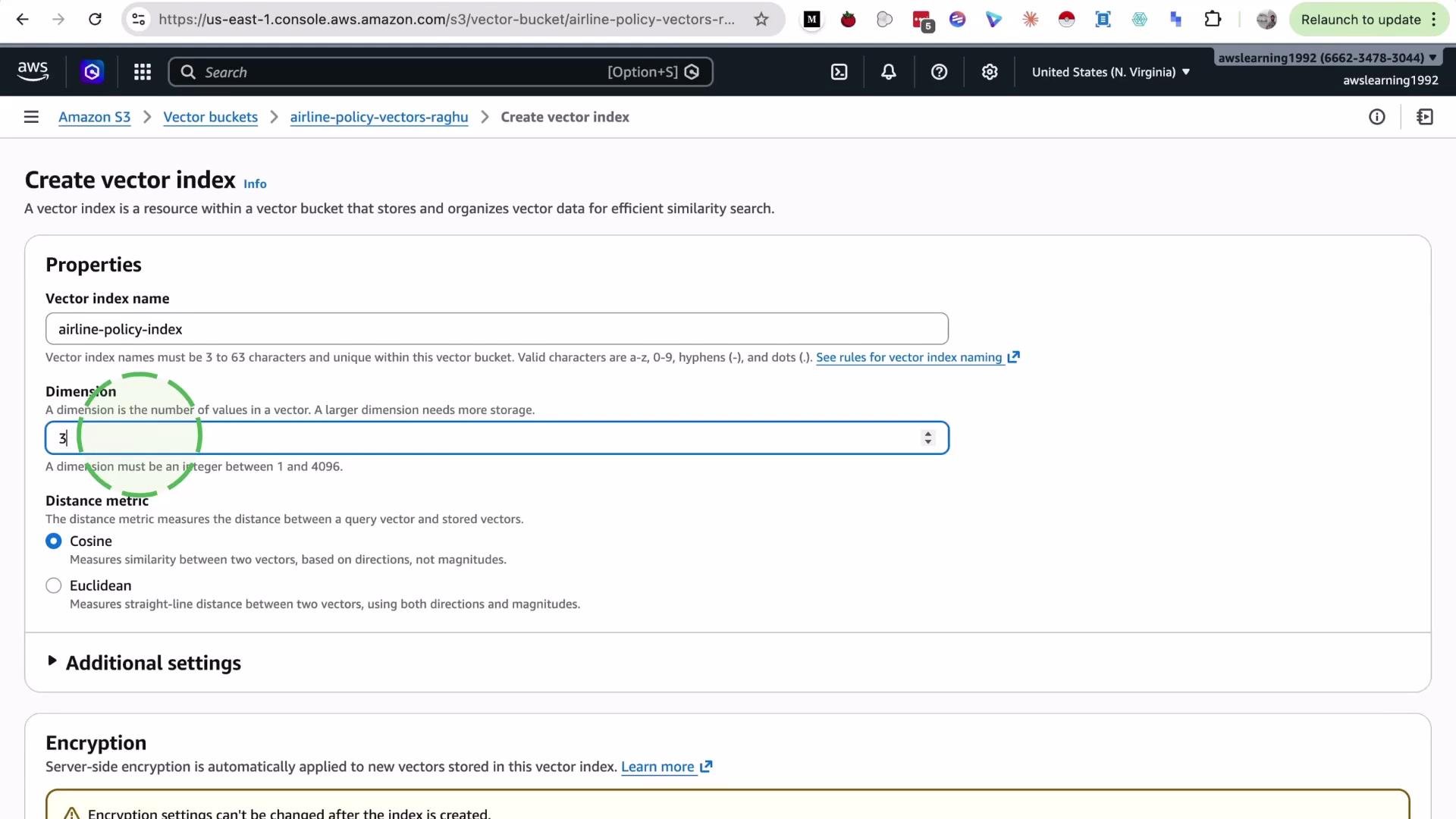The height and width of the screenshot is (819, 1456).
Task: Open the settings gear in AWS header
Action: [990, 72]
